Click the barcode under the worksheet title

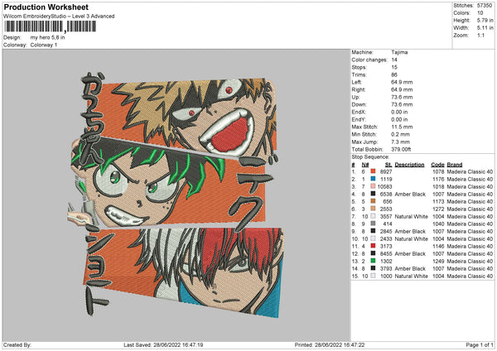pyautogui.click(x=50, y=26)
